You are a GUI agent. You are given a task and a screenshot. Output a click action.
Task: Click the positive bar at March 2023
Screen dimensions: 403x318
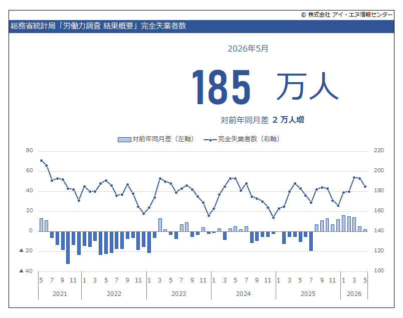click(x=160, y=225)
